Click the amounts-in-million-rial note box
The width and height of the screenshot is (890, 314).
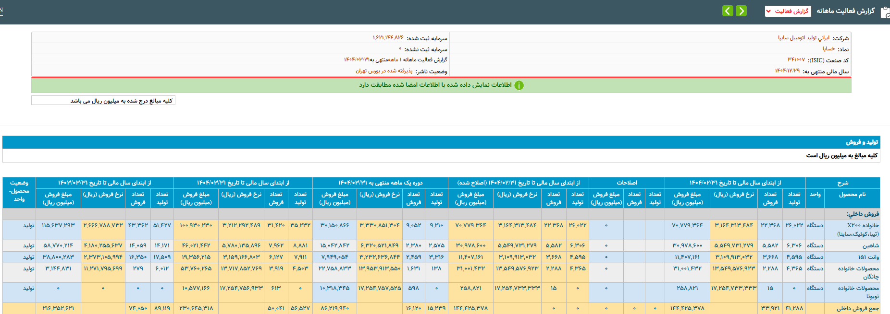pos(103,101)
